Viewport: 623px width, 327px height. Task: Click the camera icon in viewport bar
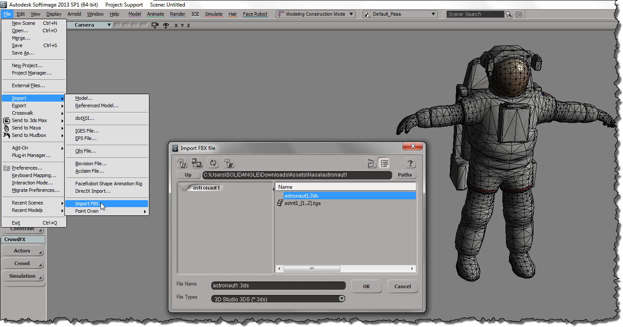pyautogui.click(x=155, y=25)
